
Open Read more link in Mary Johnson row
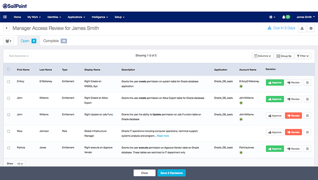[x=163, y=136]
